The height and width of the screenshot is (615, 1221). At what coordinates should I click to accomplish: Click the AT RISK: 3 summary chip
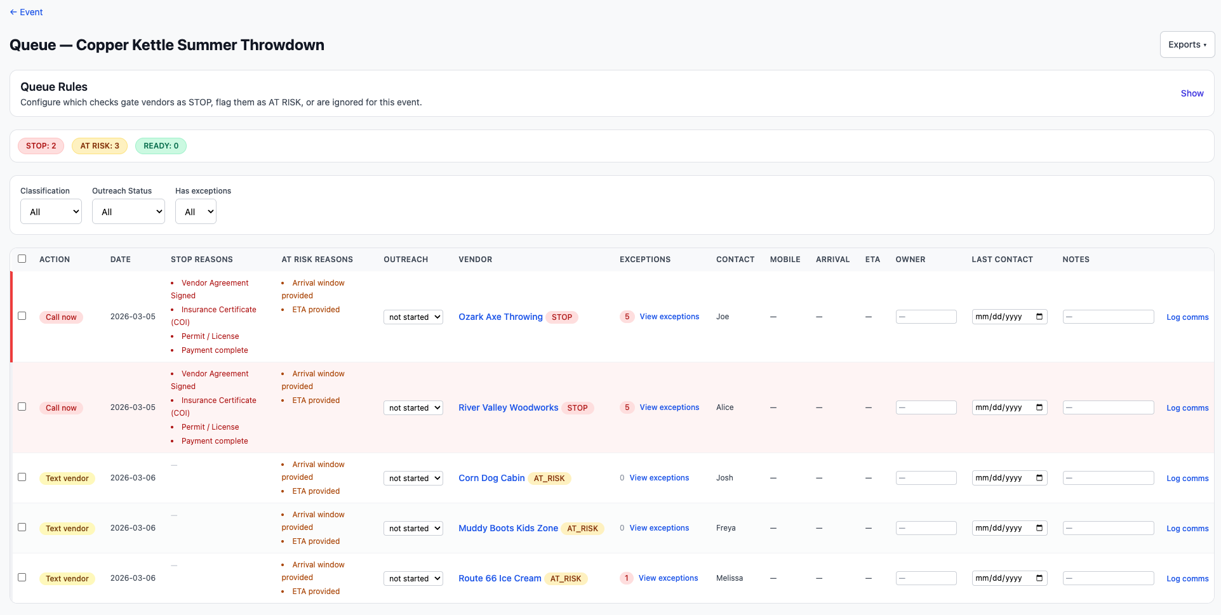(99, 145)
